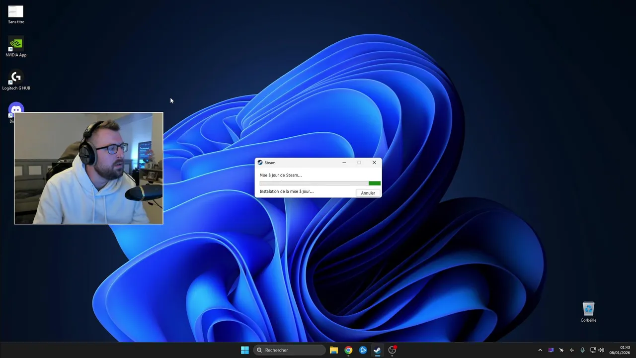The height and width of the screenshot is (358, 636).
Task: Click the purple monitor tray icon
Action: coord(551,350)
